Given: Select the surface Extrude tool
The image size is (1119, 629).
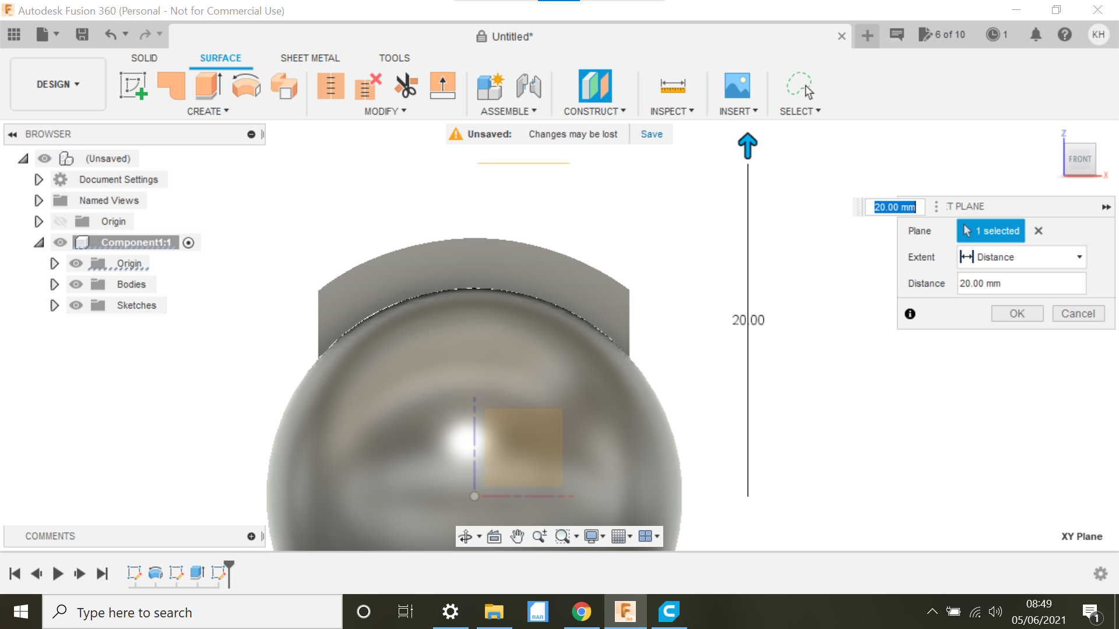Looking at the screenshot, I should click(x=209, y=86).
